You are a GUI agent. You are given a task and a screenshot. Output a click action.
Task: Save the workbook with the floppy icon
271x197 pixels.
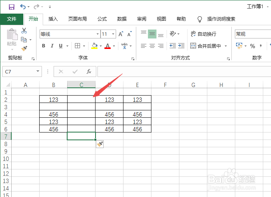click(12, 7)
